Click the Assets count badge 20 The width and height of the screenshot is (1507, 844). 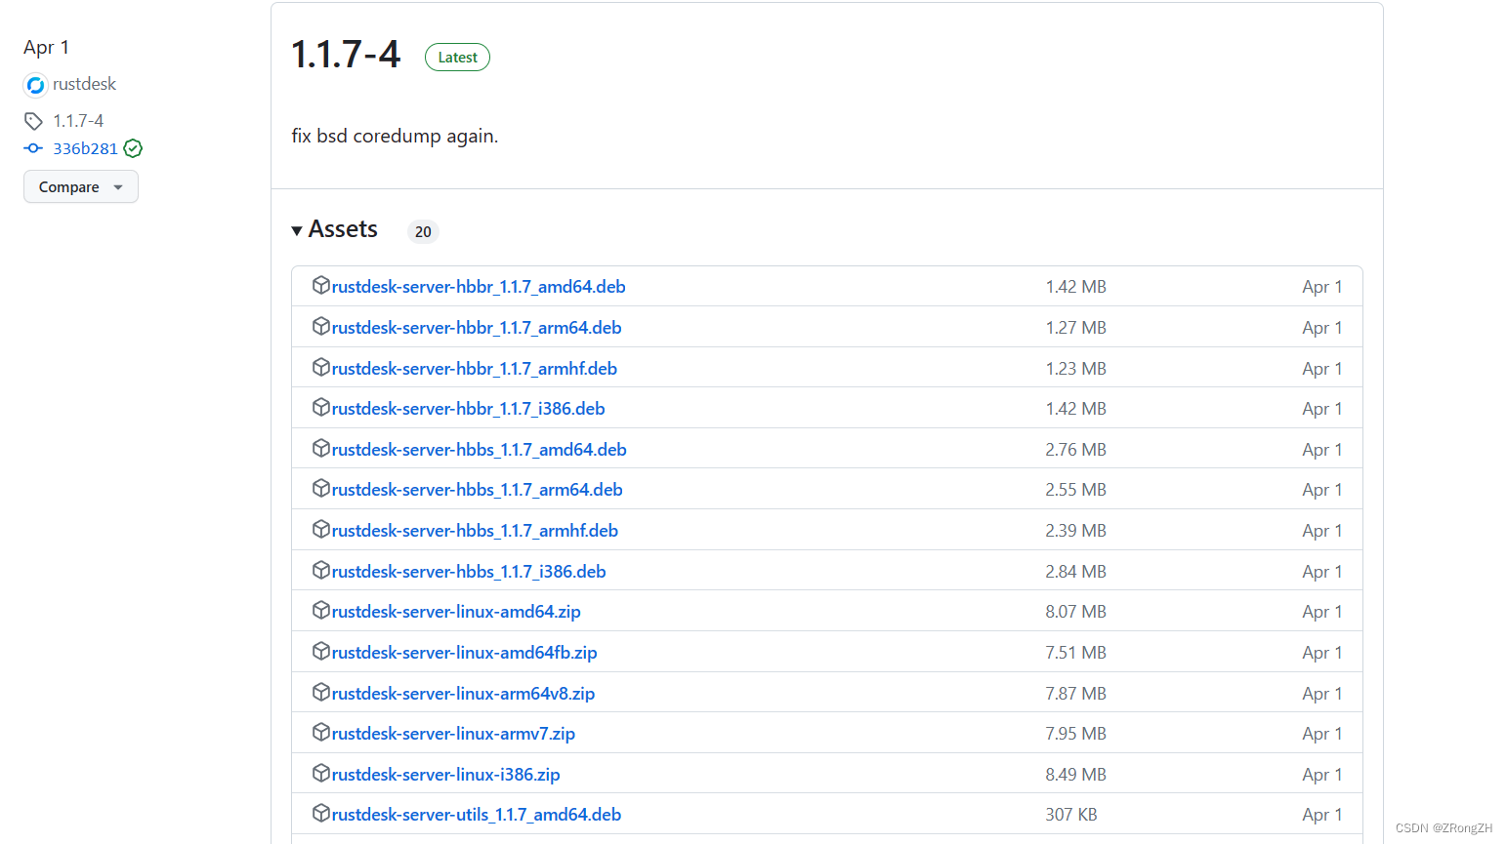point(423,231)
